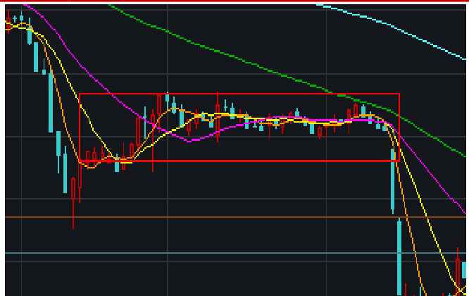
Task: Click the red bar along the top edge
Action: (234, 1)
